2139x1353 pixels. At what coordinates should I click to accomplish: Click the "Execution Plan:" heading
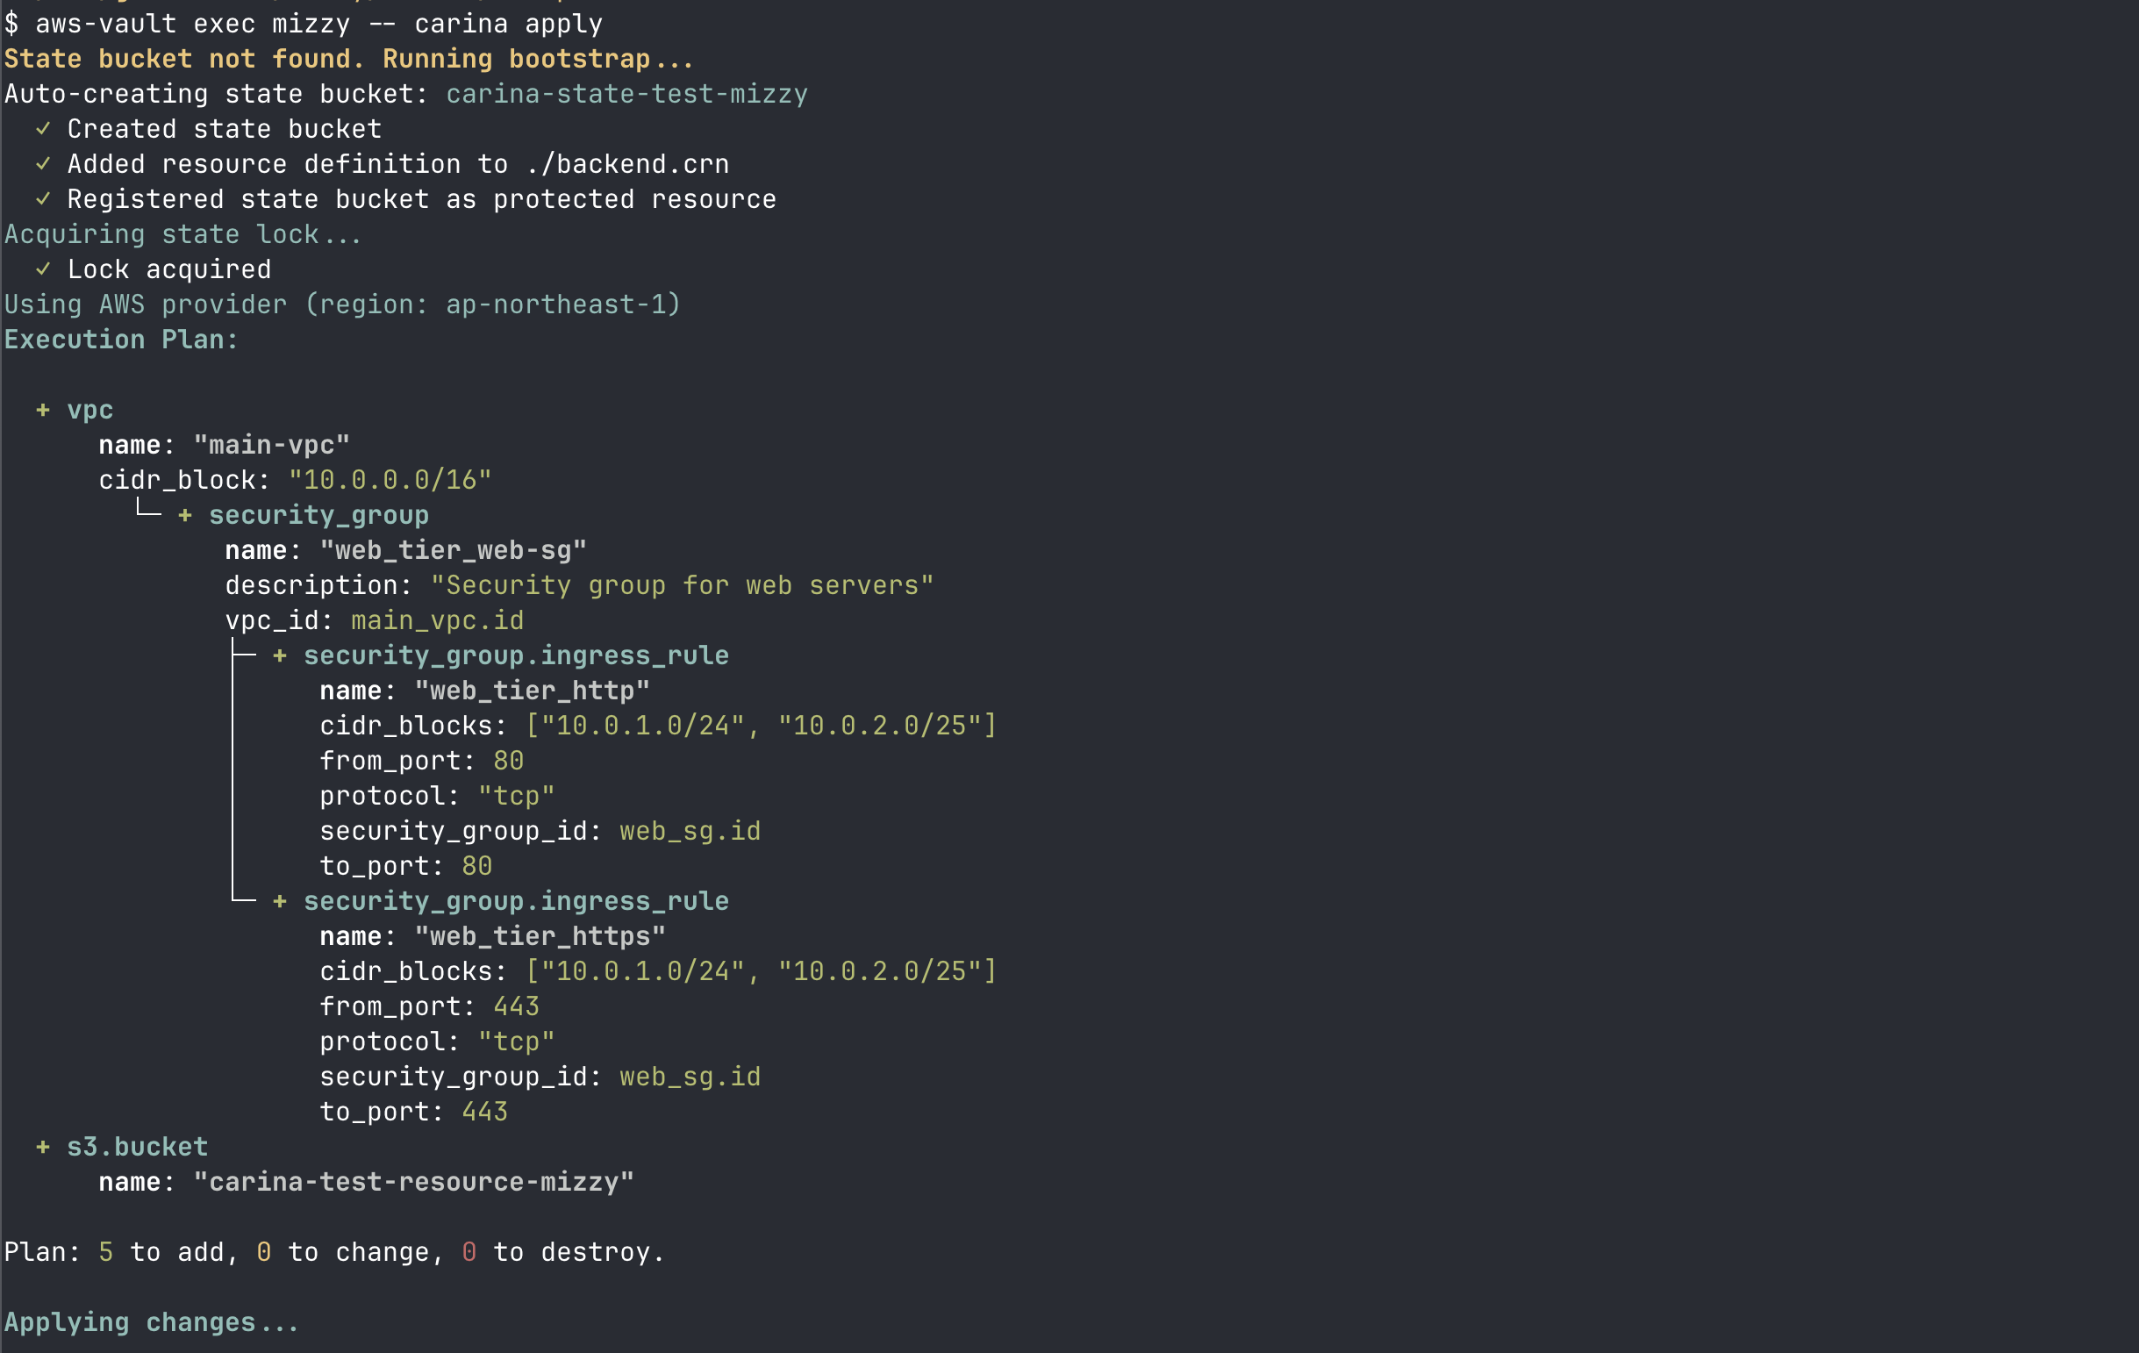tap(122, 340)
